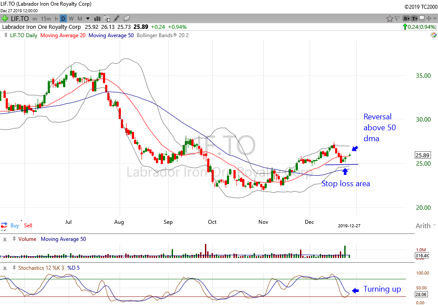
Task: Click the Oct marker on time axis
Action: 212,222
